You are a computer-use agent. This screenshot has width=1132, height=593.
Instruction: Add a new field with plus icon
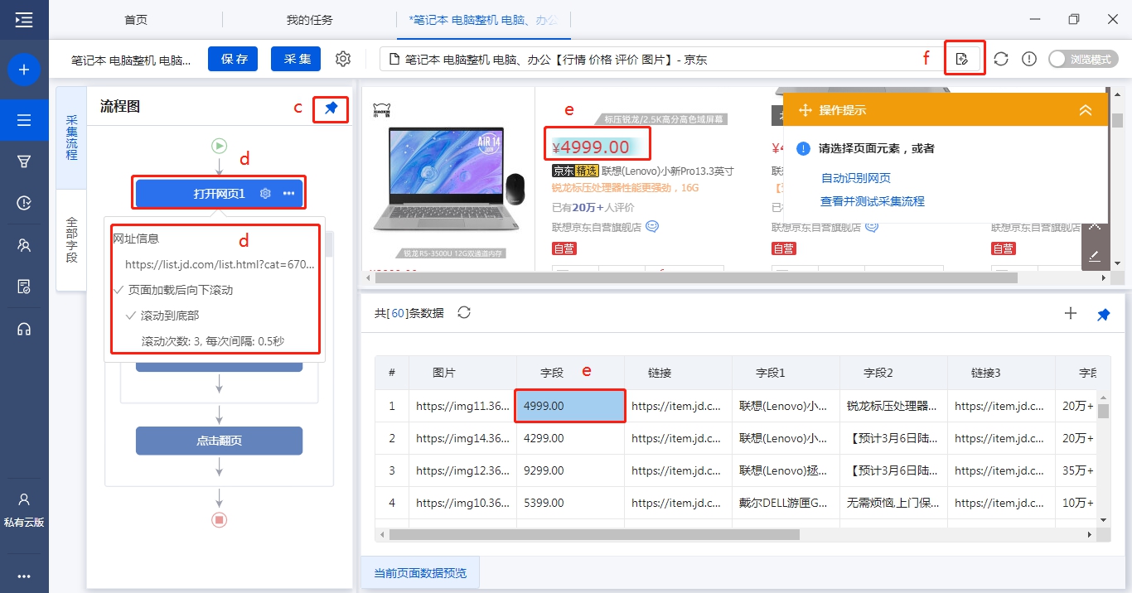click(x=1071, y=313)
